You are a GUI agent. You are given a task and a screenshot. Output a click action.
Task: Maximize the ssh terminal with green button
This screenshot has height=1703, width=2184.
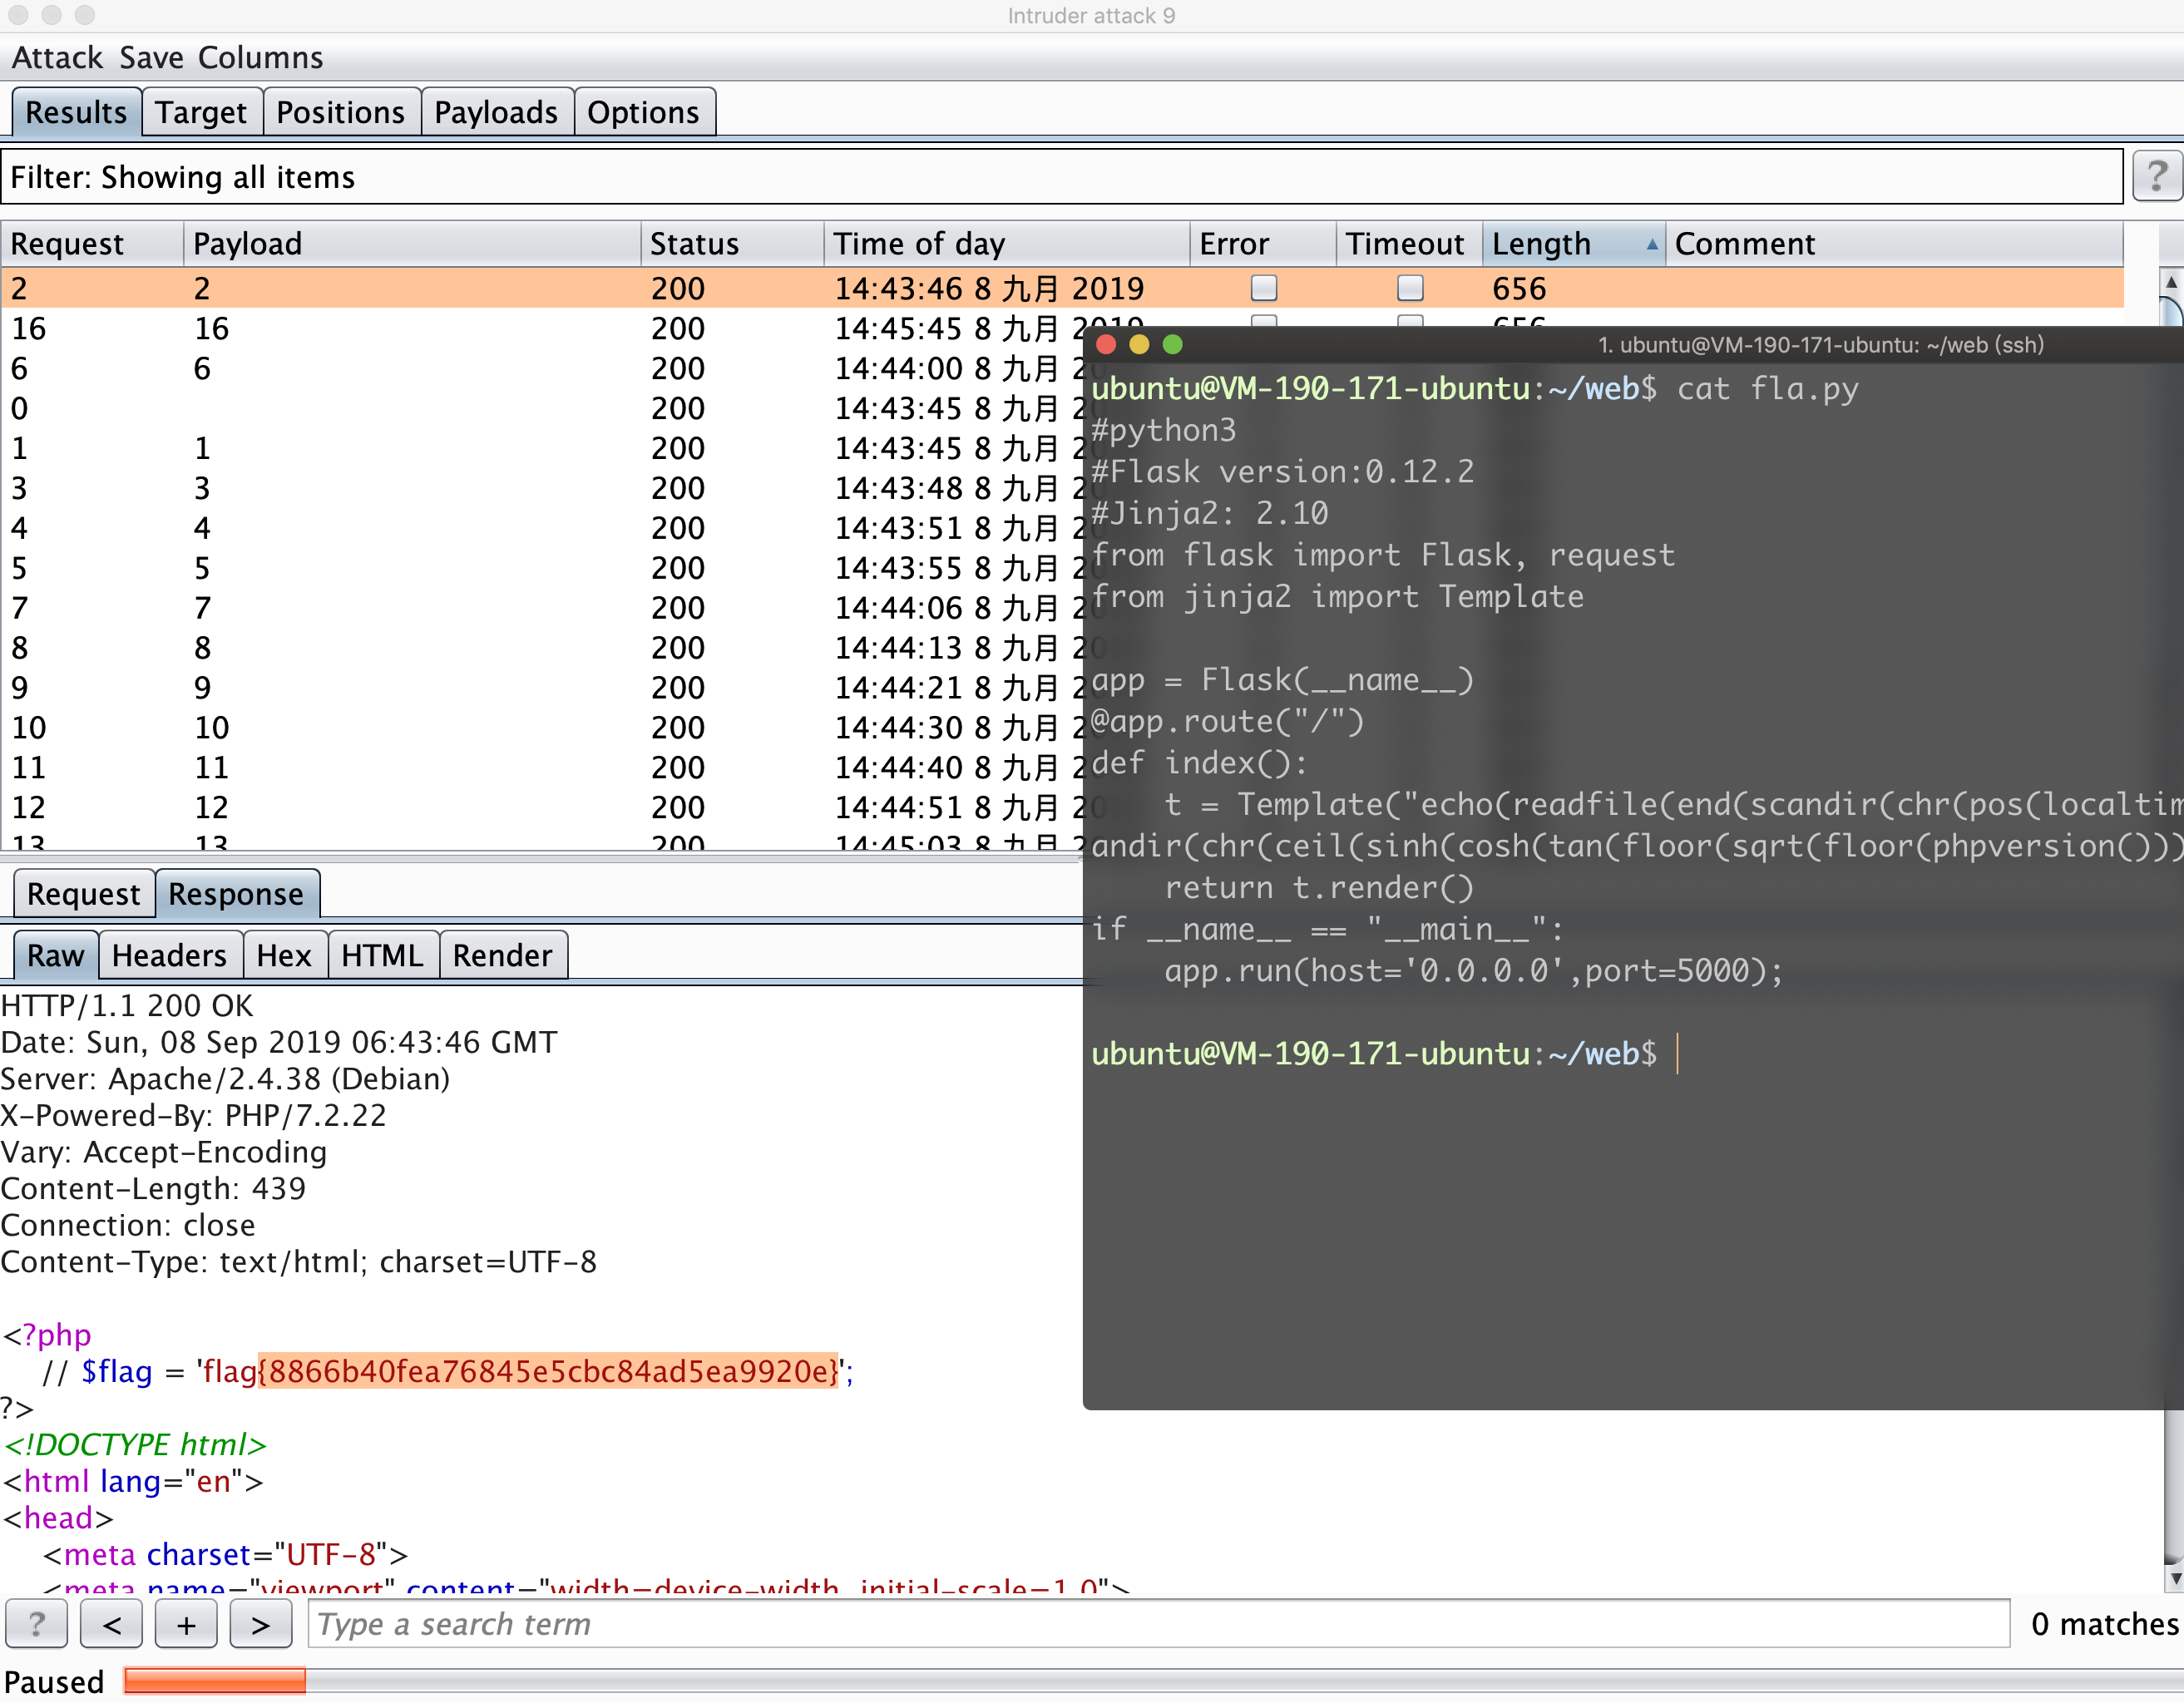coord(1173,344)
